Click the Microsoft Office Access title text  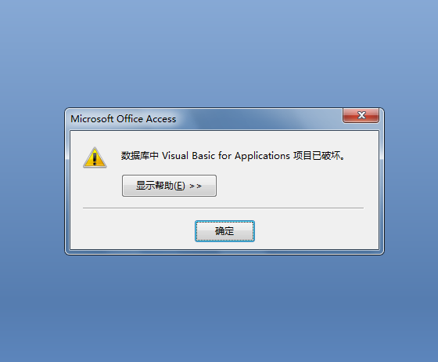[124, 119]
